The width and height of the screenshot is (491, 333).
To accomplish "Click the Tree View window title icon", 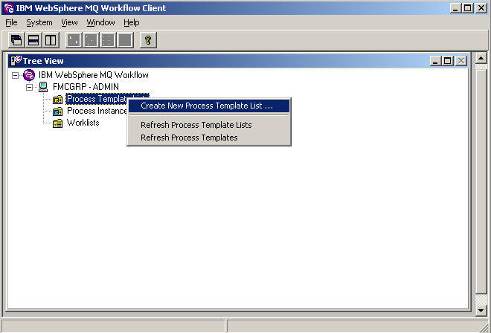I will click(x=16, y=60).
